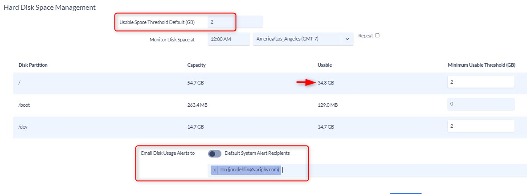
Task: Click the Disk Partition column header
Action: (33, 65)
